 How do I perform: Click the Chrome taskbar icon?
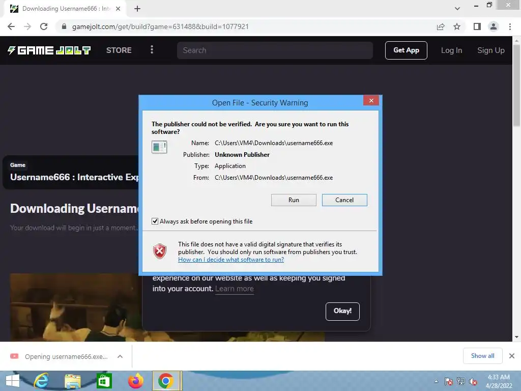[167, 381]
